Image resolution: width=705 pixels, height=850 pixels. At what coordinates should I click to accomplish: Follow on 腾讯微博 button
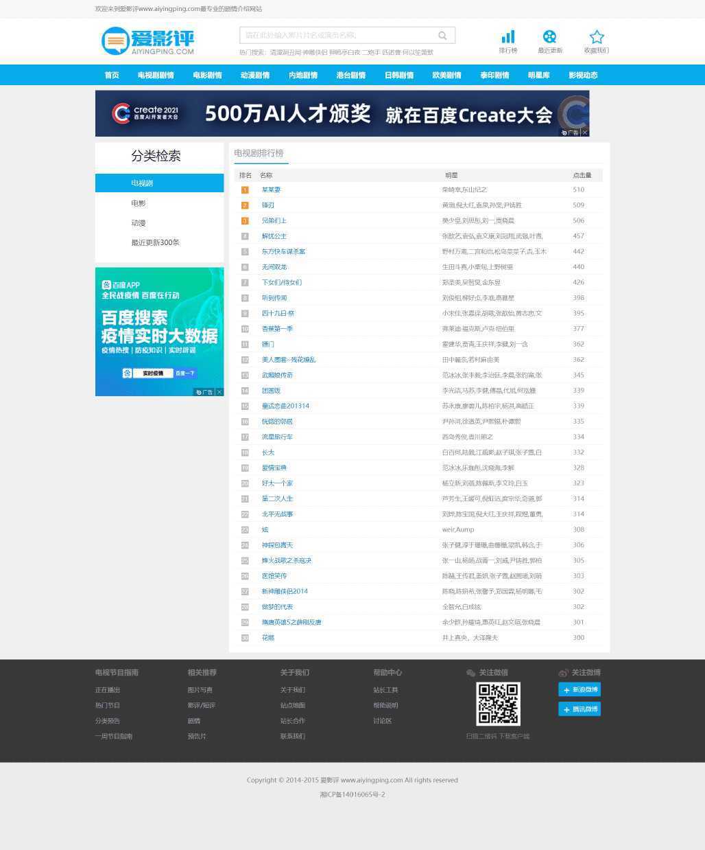pyautogui.click(x=579, y=709)
